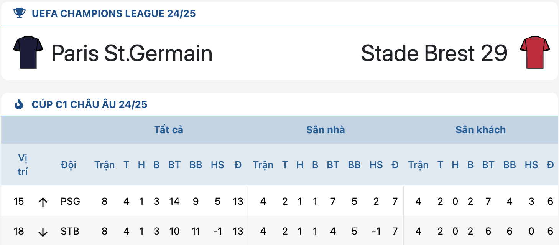Click the flame icon beside Cúp C1 Châu Âu

(x=19, y=104)
